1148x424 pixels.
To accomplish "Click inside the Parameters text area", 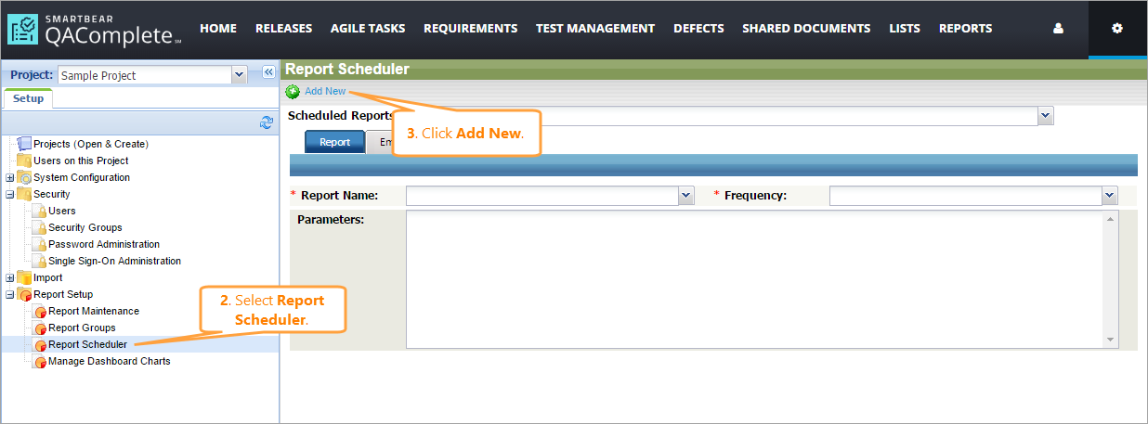I will (755, 279).
